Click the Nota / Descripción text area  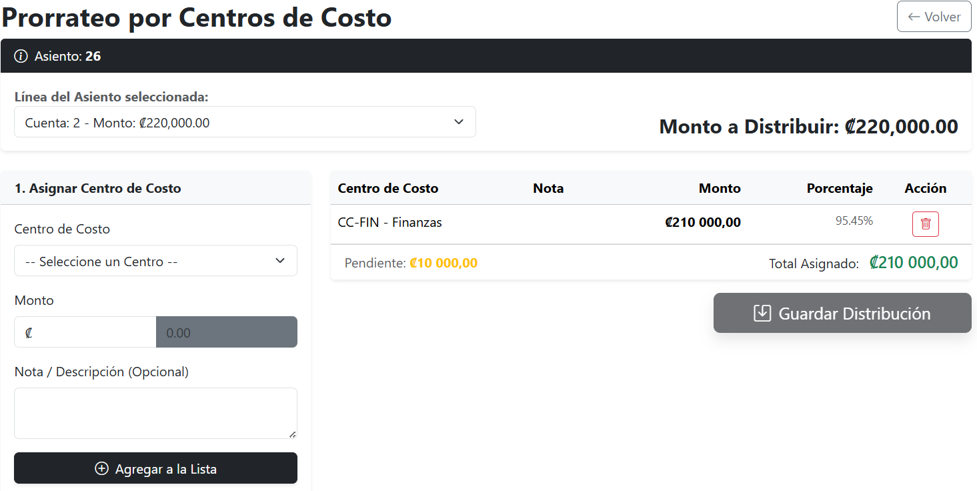click(155, 412)
